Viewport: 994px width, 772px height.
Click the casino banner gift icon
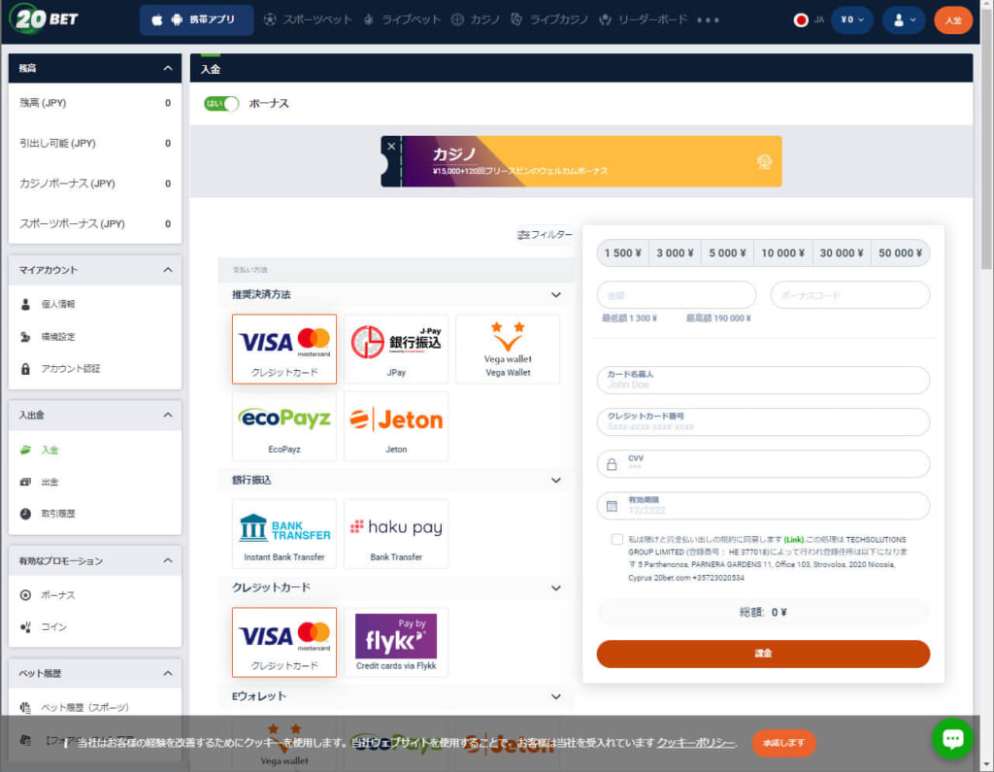(x=765, y=162)
